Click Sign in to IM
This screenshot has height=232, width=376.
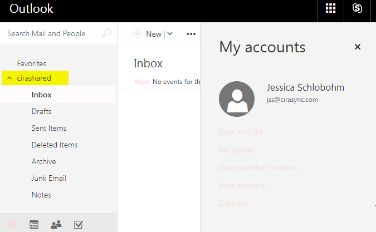[241, 132]
